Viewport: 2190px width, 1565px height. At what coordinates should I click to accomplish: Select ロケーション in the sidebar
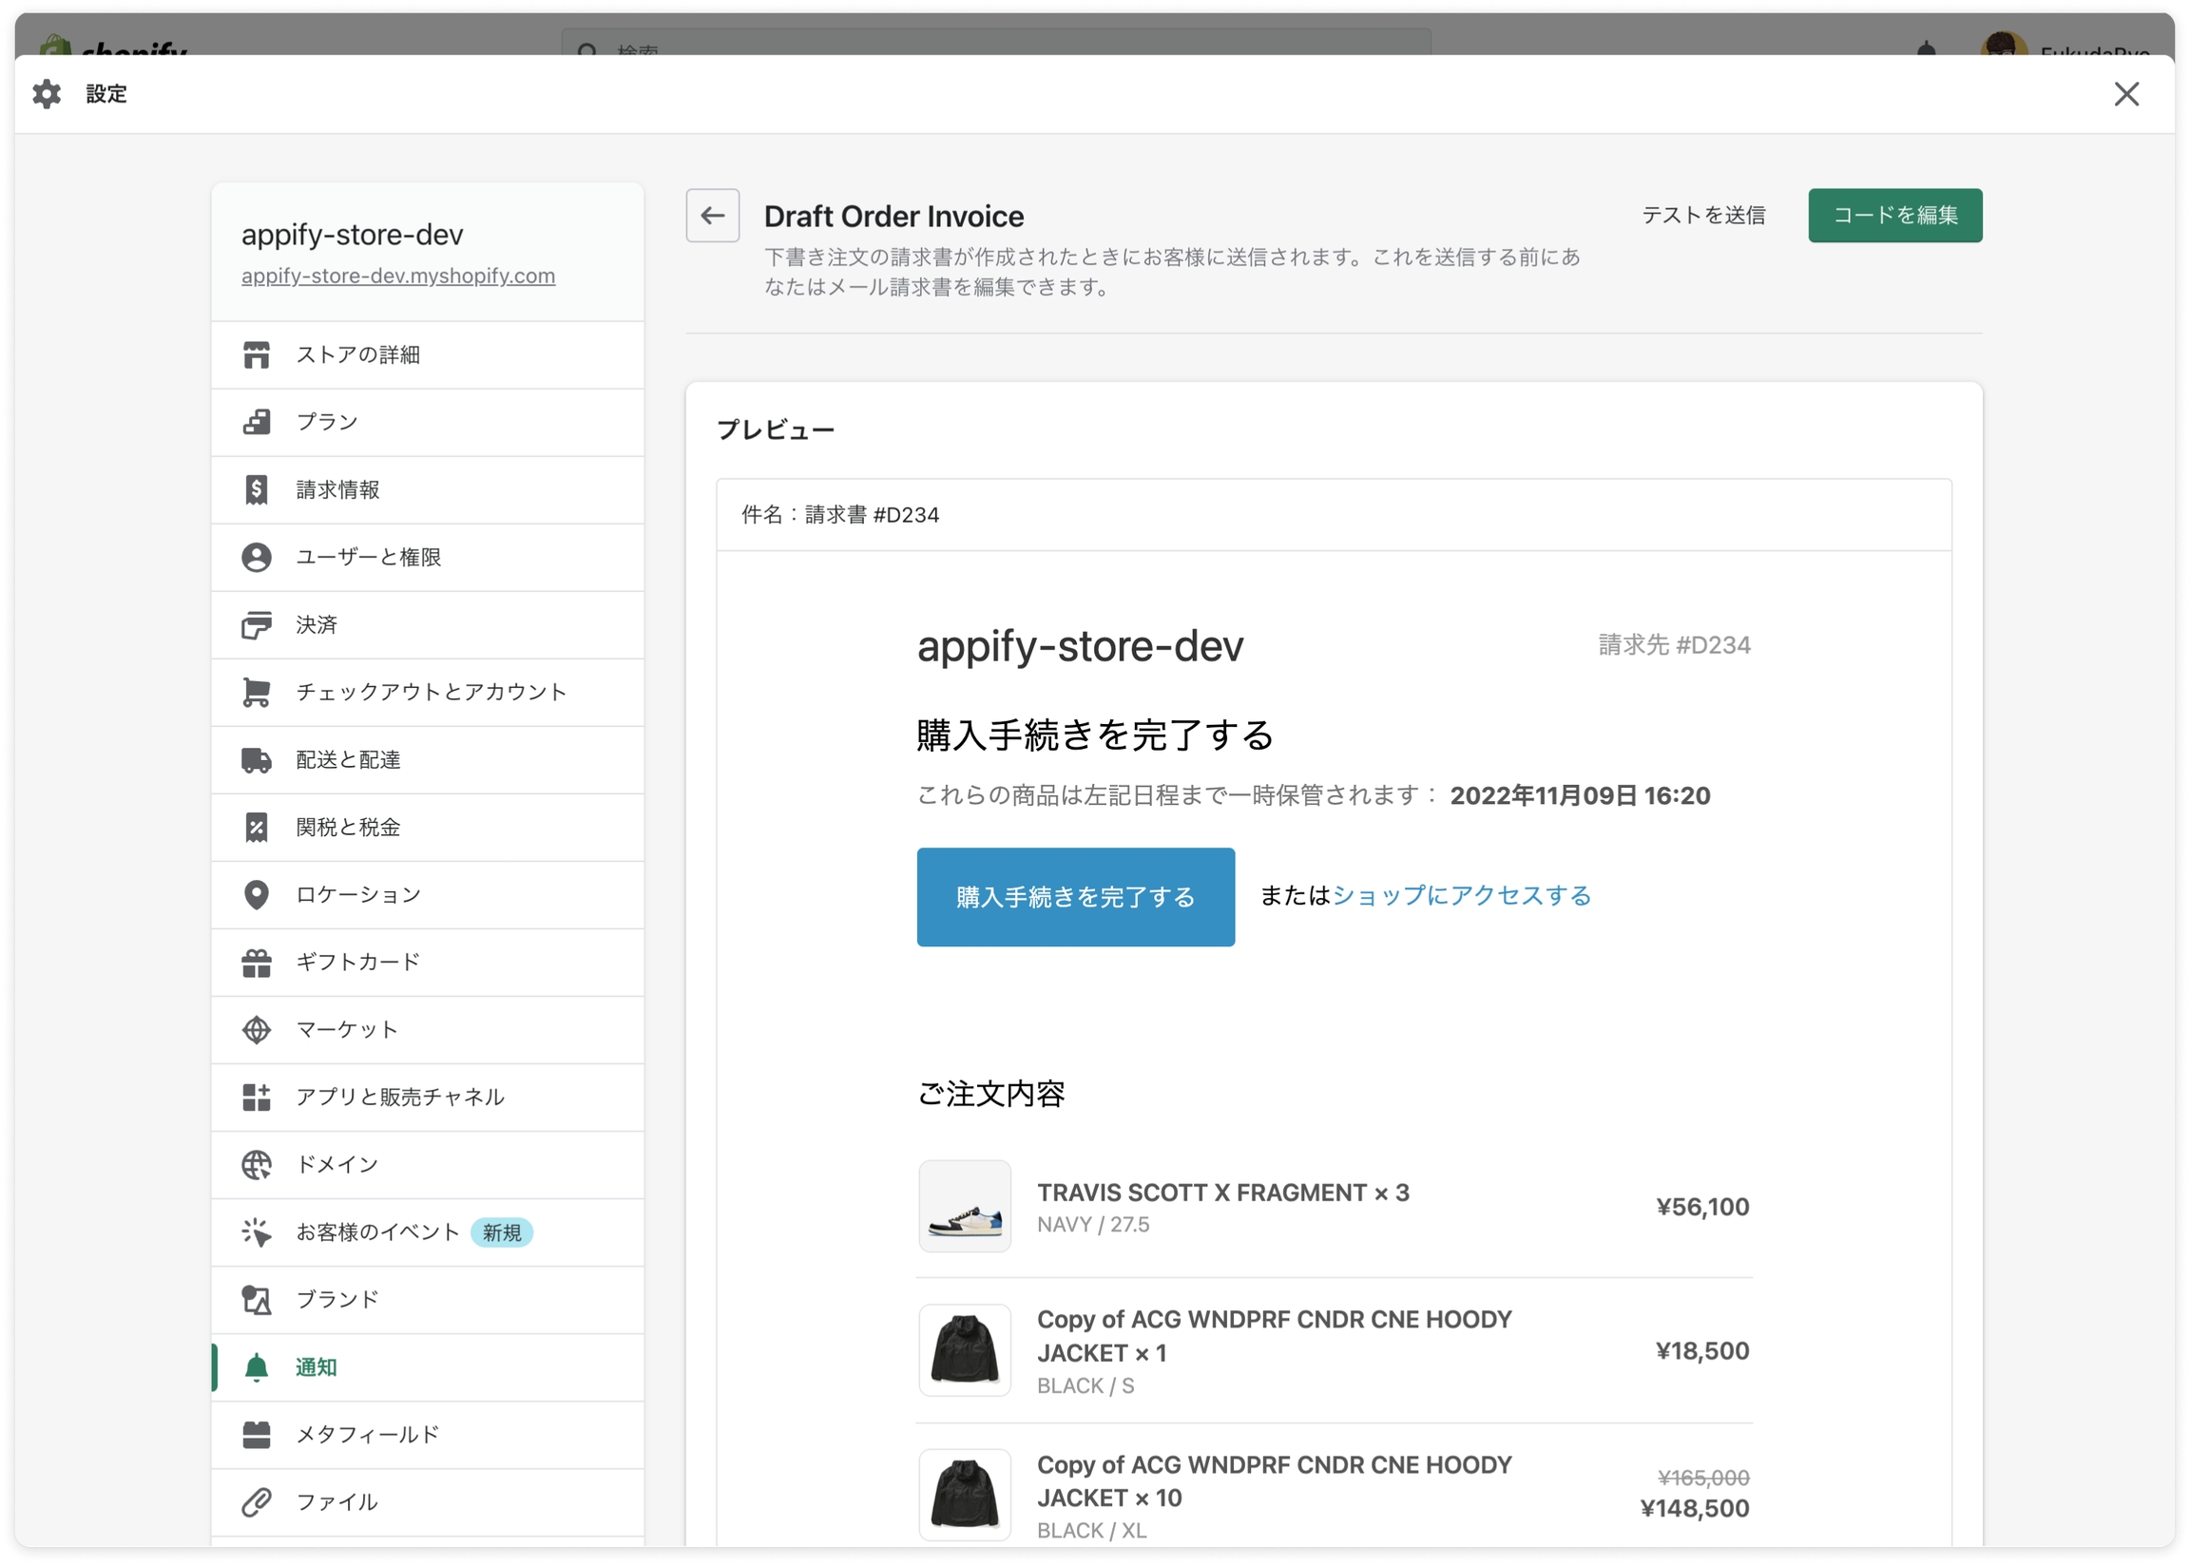(x=428, y=894)
